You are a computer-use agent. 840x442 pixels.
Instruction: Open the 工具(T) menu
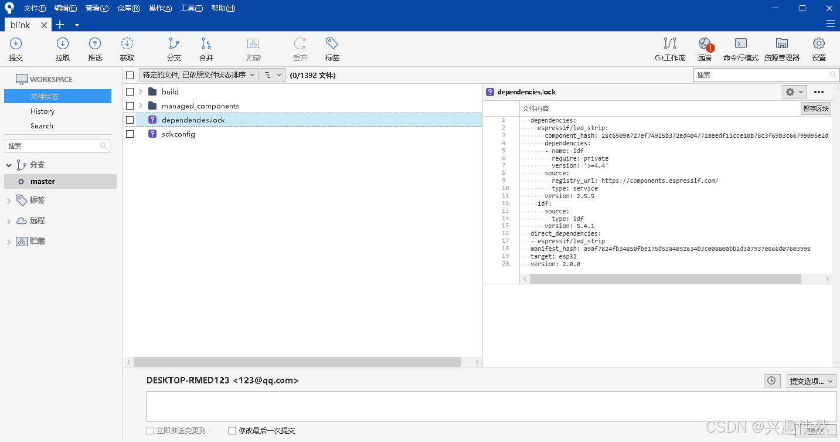192,8
